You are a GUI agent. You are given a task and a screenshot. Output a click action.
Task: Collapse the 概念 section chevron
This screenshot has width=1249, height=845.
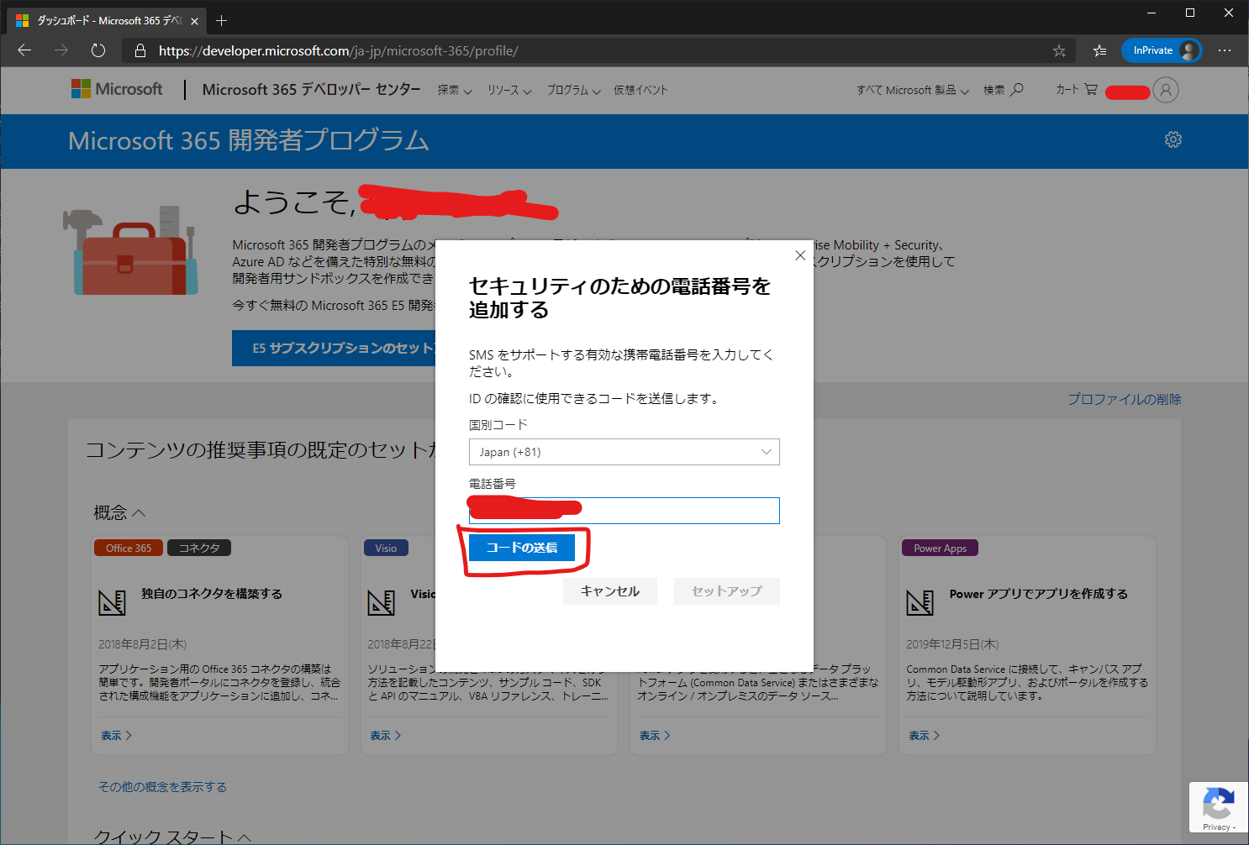pyautogui.click(x=140, y=512)
